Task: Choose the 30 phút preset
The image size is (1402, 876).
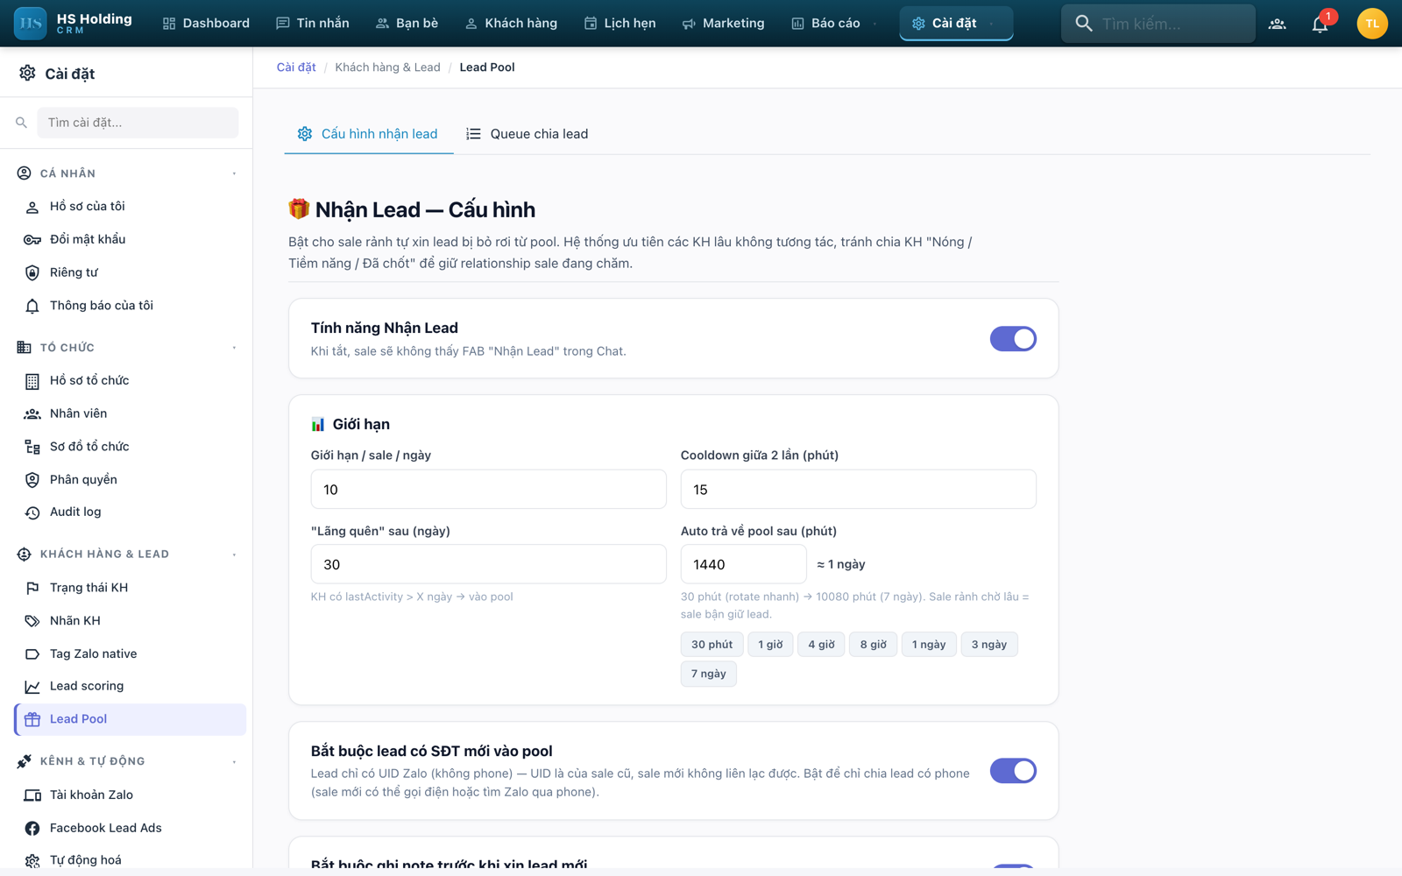Action: click(x=712, y=645)
